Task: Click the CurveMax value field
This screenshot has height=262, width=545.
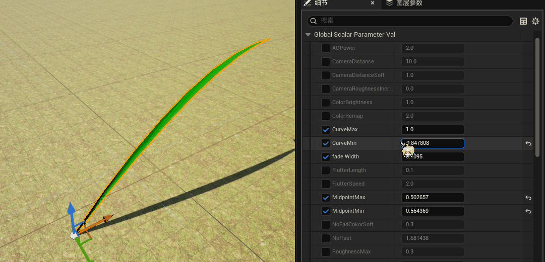Action: click(433, 130)
